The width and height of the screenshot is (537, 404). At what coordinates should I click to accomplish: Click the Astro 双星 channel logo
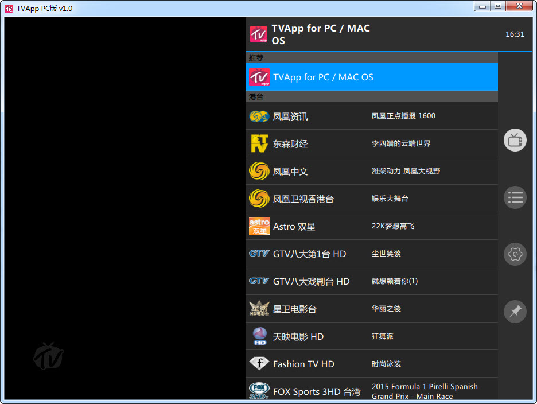click(x=259, y=226)
